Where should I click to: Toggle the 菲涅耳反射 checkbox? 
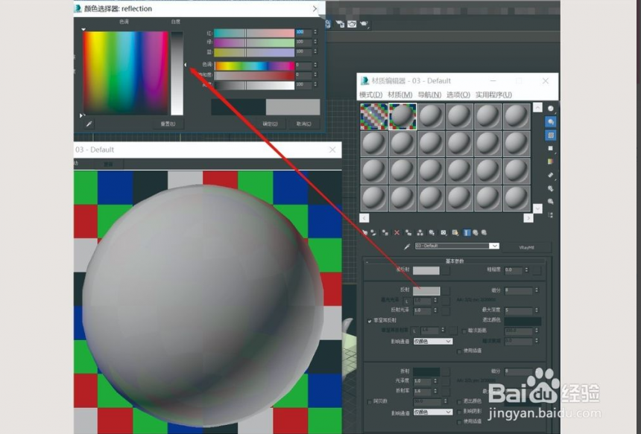coord(370,321)
